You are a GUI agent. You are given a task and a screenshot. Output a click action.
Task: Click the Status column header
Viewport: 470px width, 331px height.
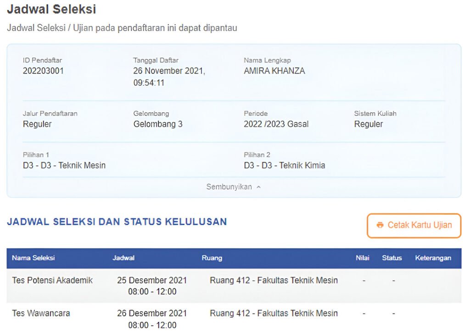(x=392, y=258)
